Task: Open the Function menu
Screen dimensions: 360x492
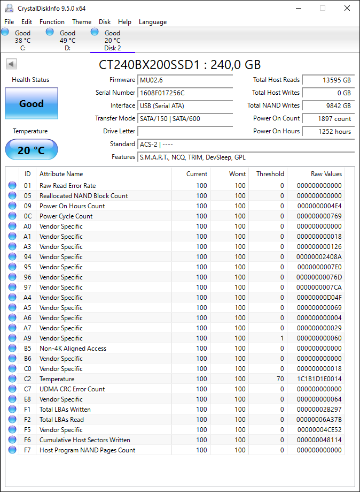Action: pos(52,21)
